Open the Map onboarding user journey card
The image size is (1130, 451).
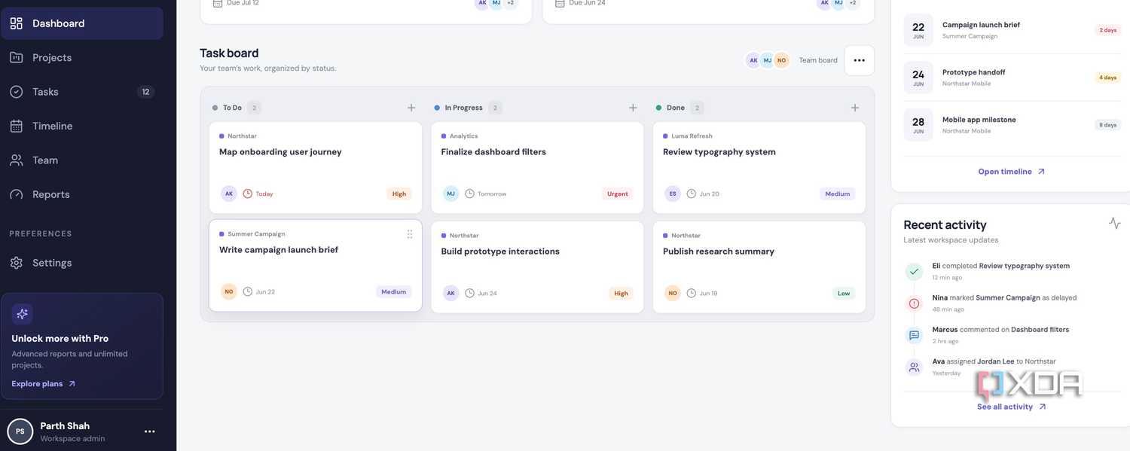316,167
